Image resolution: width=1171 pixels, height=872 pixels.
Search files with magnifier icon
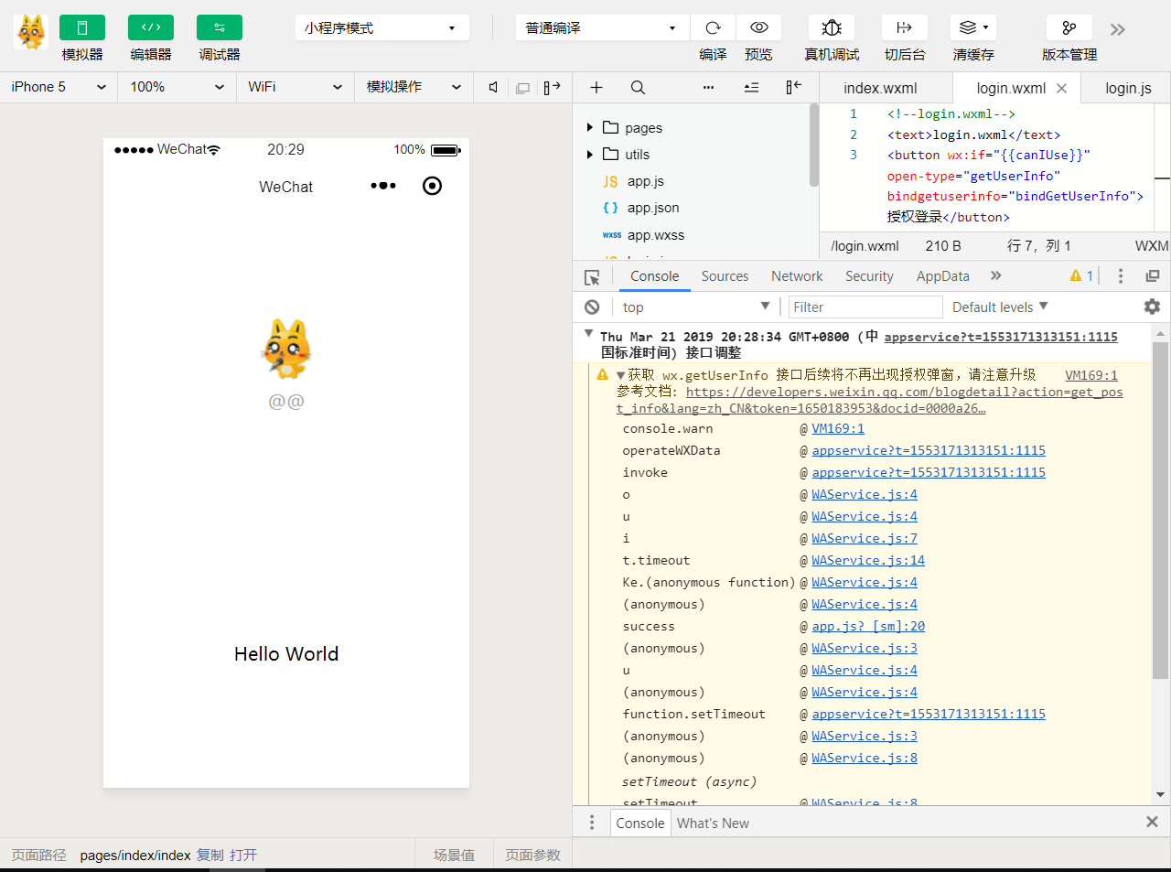point(638,87)
